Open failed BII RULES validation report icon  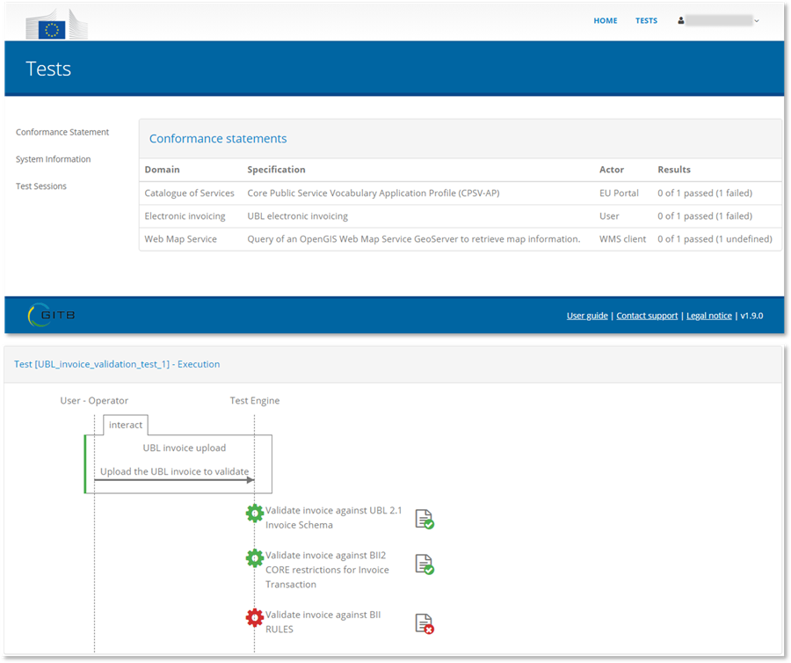(425, 623)
